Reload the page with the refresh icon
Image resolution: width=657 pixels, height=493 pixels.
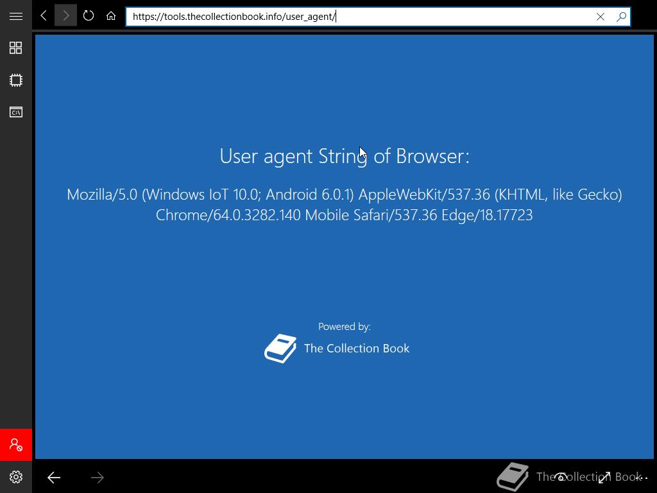(89, 16)
